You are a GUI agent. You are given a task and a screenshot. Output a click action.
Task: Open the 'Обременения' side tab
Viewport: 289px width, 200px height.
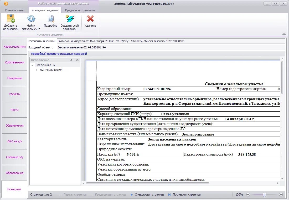(x=14, y=126)
